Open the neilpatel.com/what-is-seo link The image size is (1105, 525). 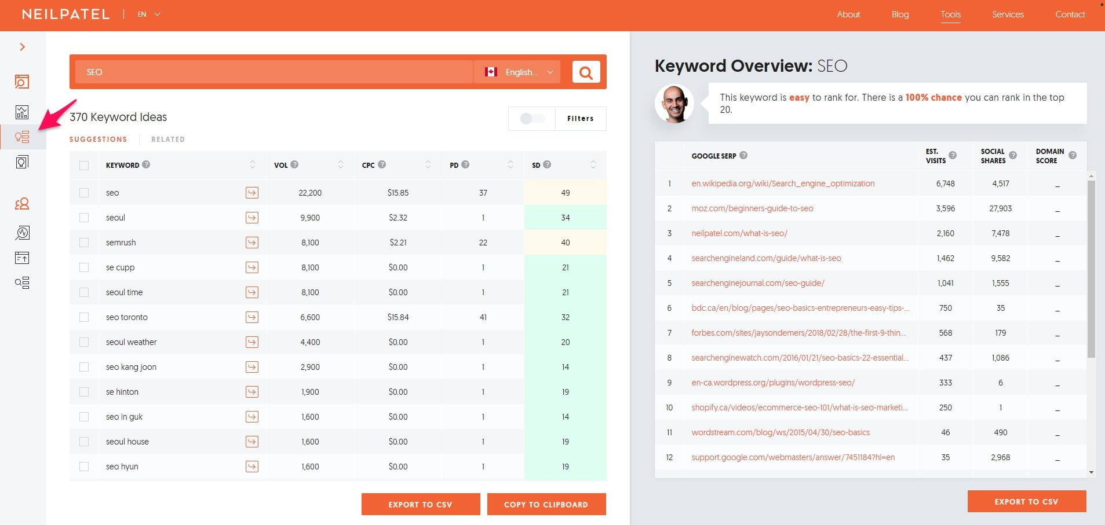click(739, 233)
